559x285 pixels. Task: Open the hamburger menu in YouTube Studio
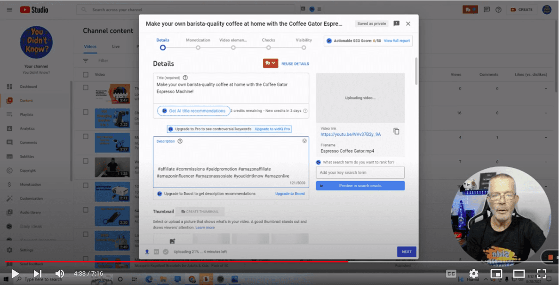(9, 9)
